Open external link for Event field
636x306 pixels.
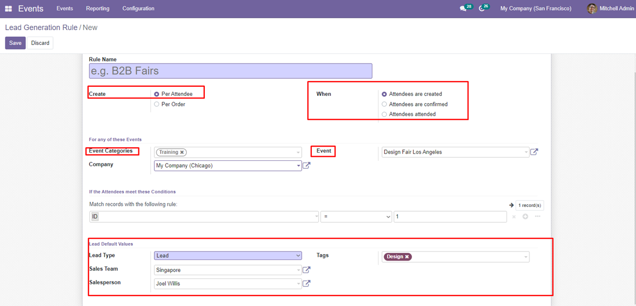(x=534, y=152)
